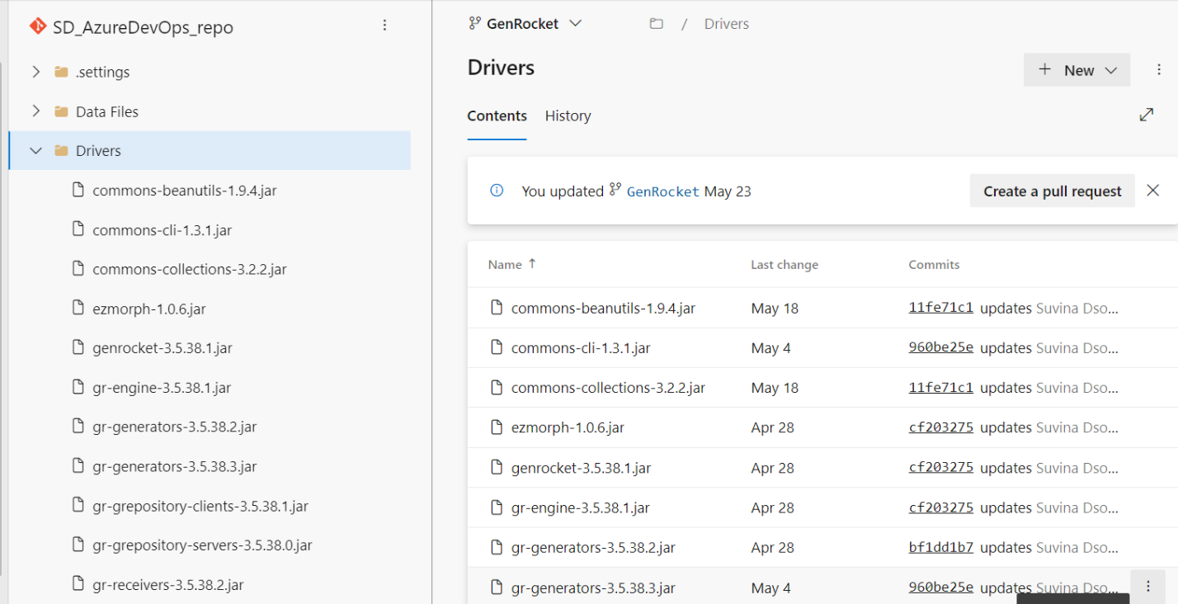Open commons-cli-1.3.1.jar in the tree

162,230
